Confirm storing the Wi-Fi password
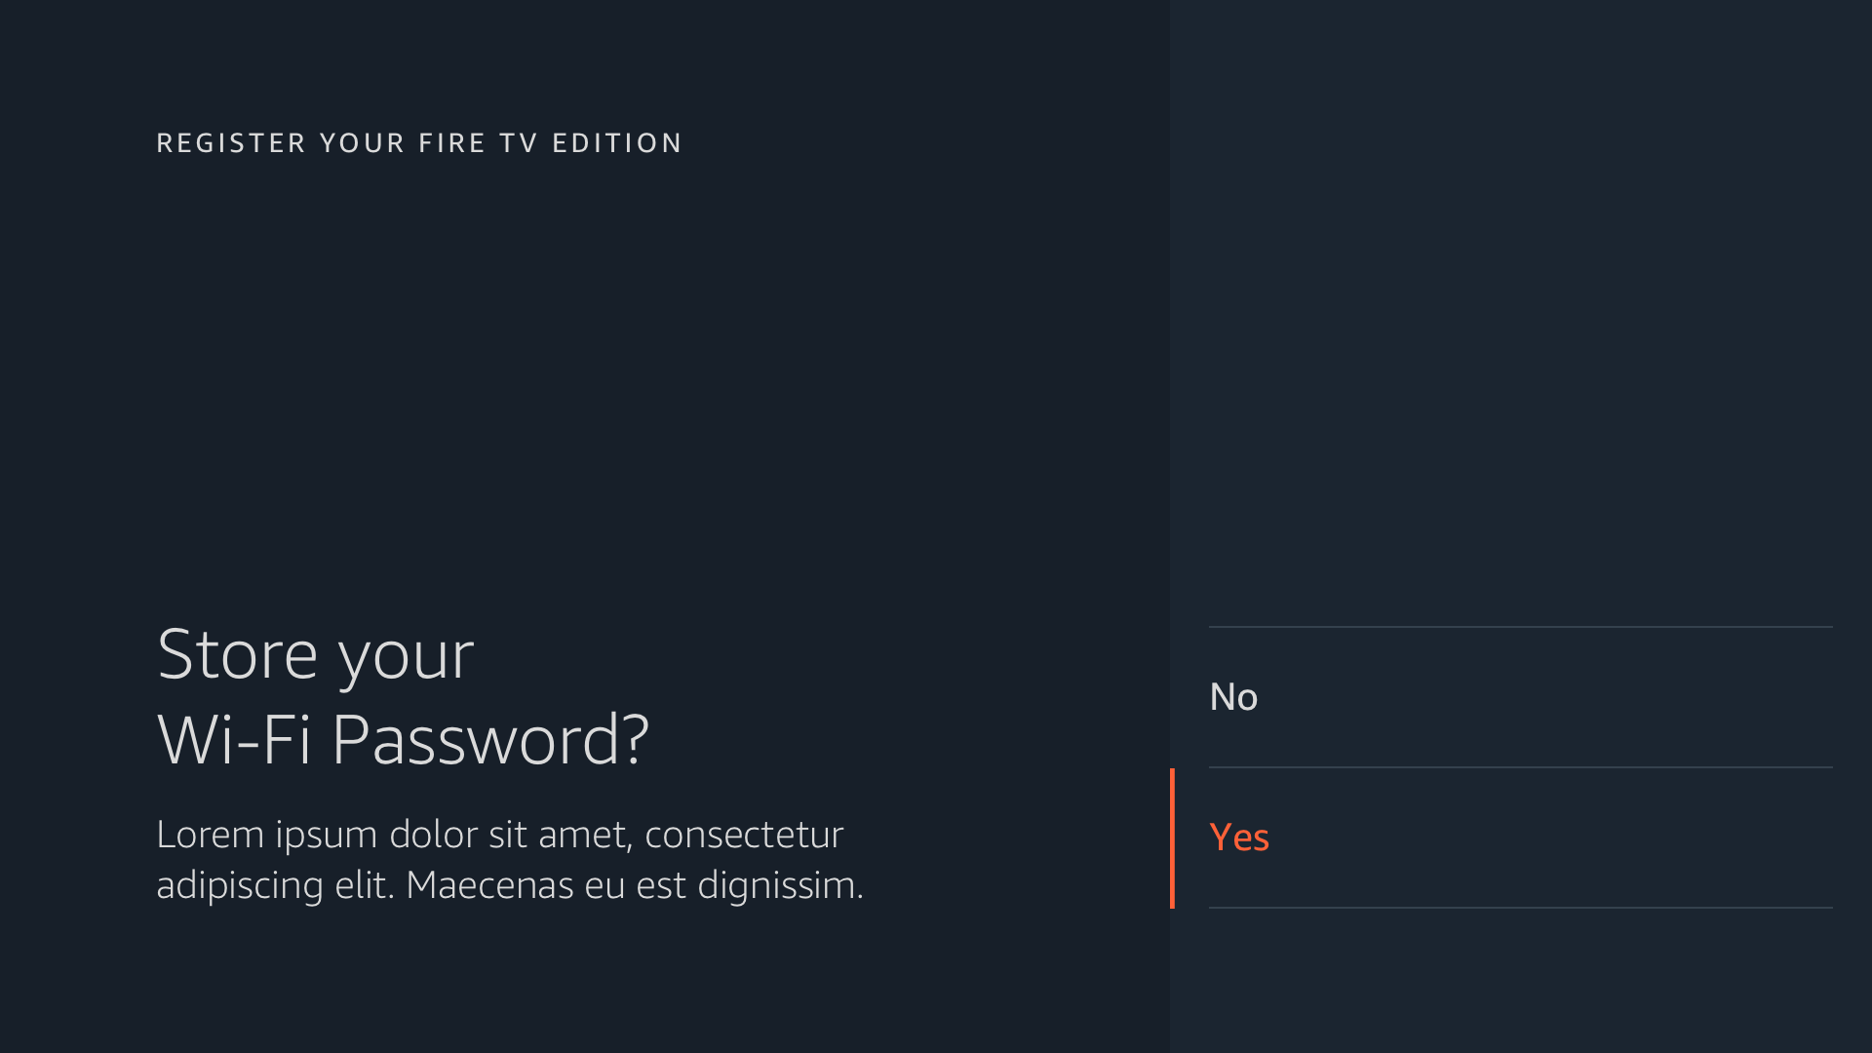The image size is (1872, 1053). tap(1239, 838)
